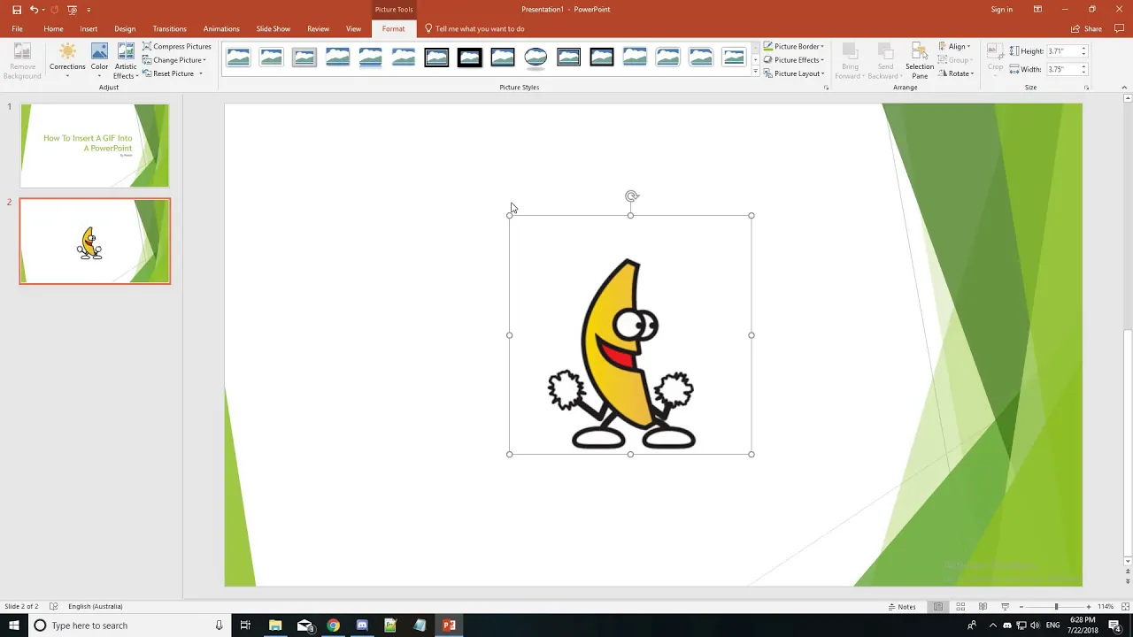Open Task View on taskbar
Image resolution: width=1133 pixels, height=637 pixels.
point(245,625)
